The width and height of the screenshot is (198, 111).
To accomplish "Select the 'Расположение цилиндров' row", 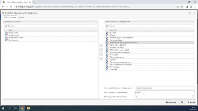I will 149,64.
